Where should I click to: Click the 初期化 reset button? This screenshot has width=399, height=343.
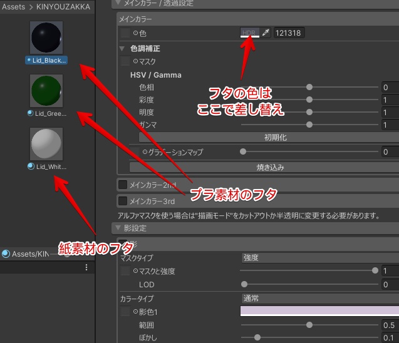click(x=269, y=137)
